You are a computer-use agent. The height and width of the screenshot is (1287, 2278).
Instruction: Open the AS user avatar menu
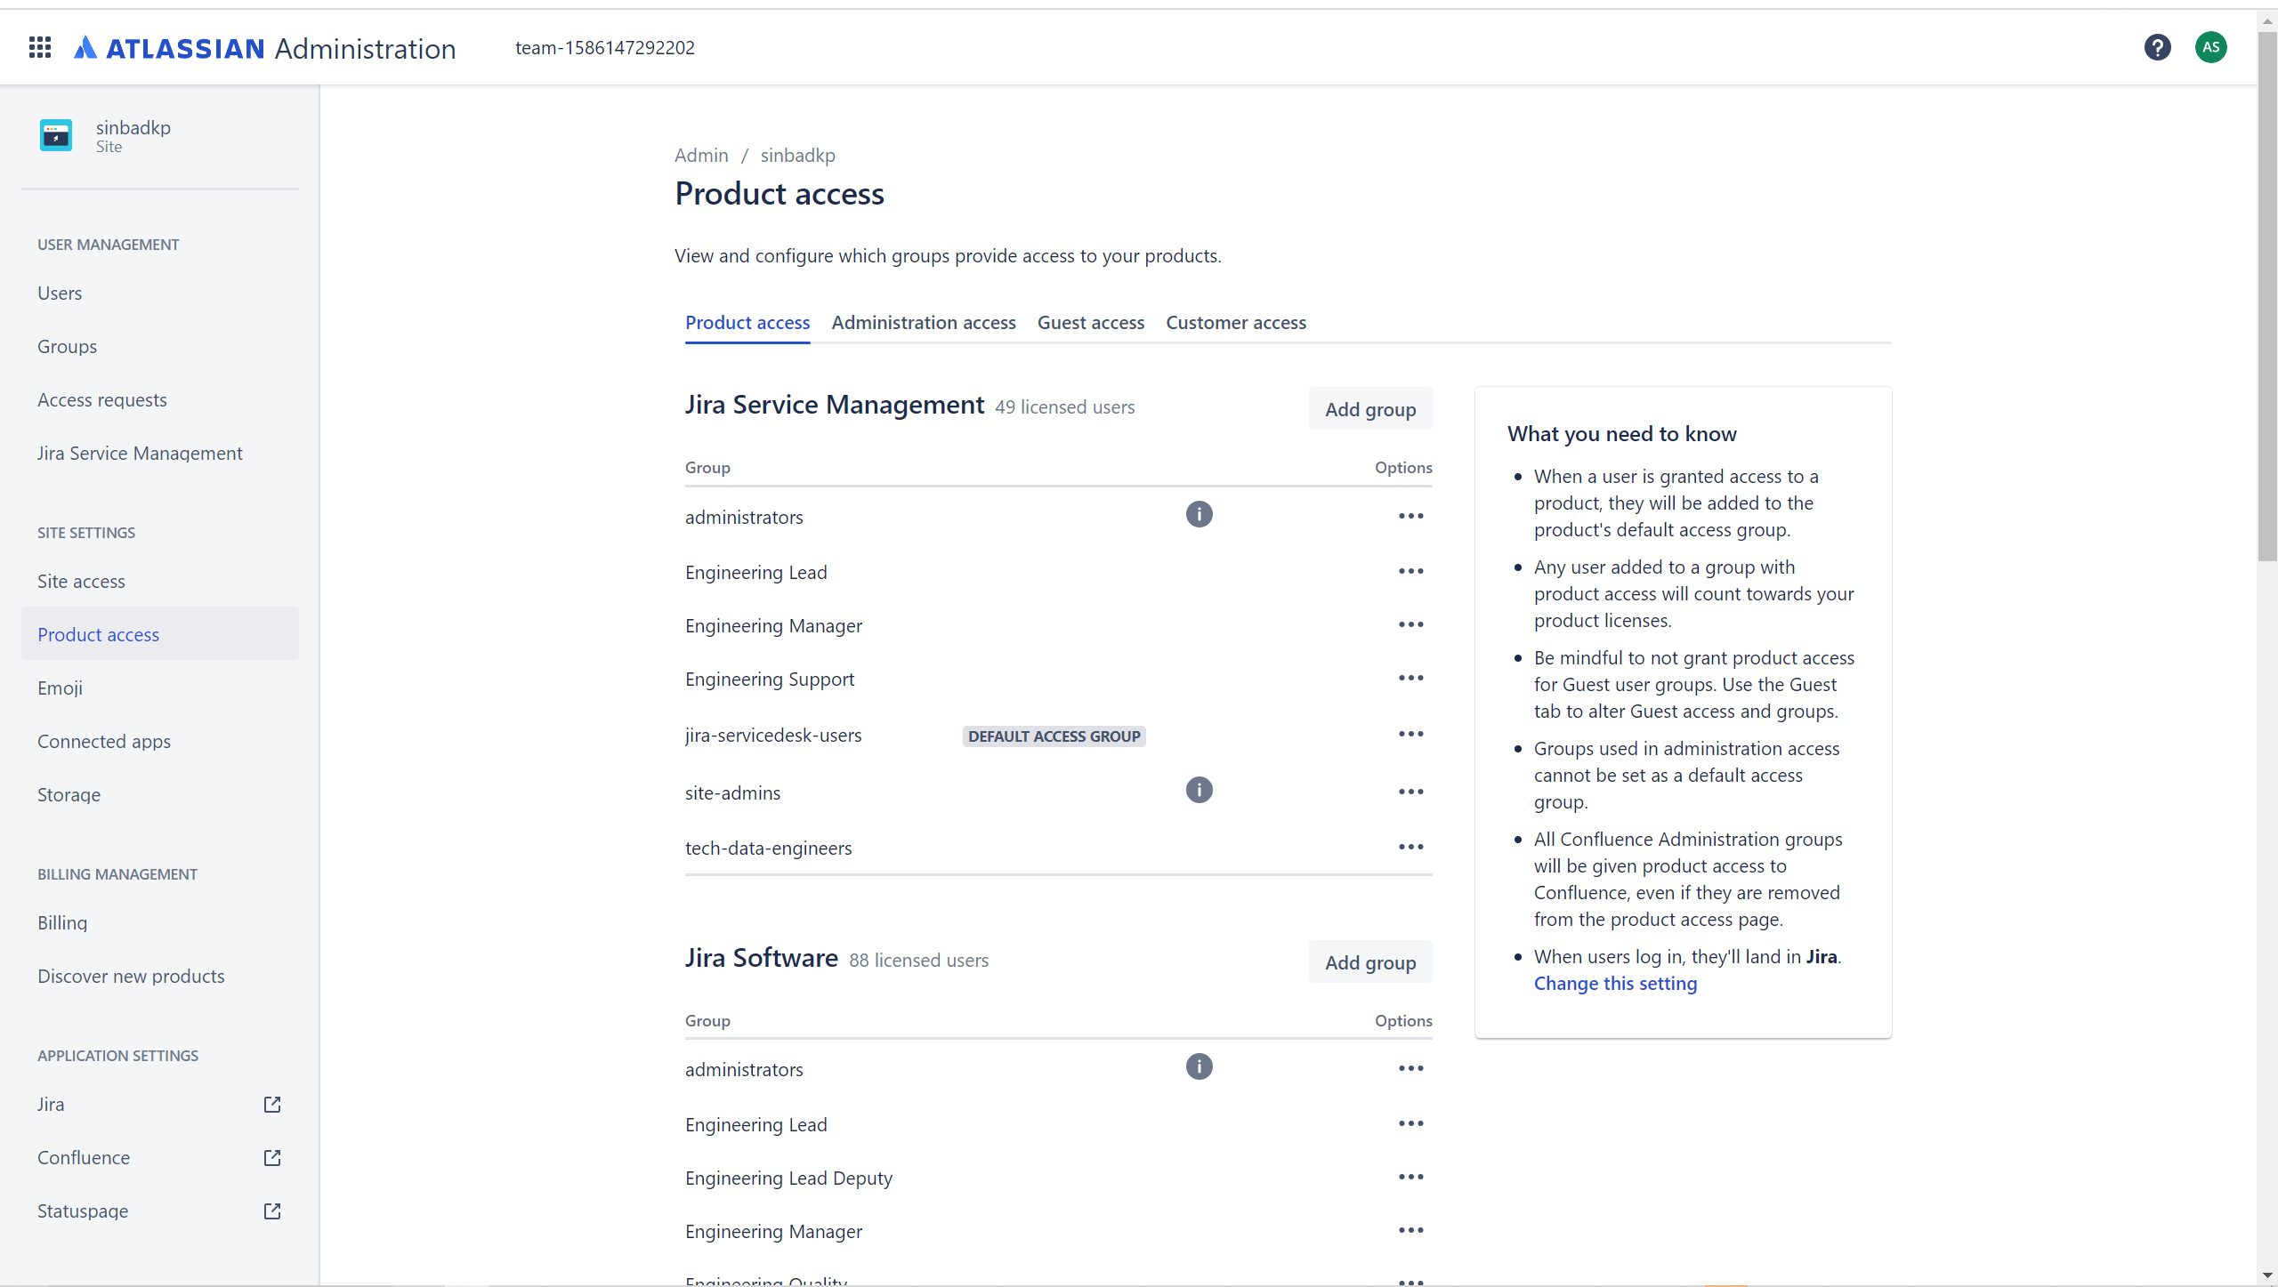[x=2210, y=47]
